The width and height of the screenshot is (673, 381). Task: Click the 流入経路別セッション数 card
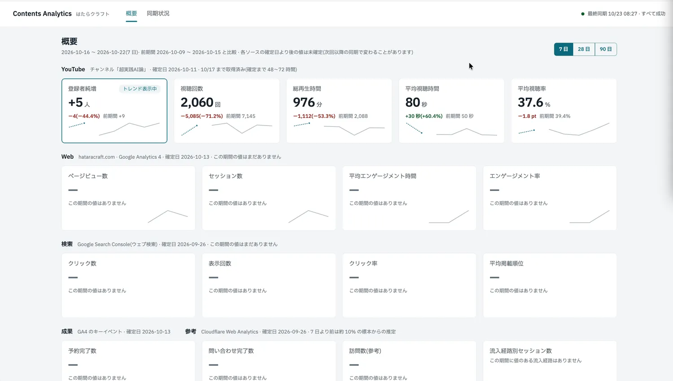tap(550, 361)
